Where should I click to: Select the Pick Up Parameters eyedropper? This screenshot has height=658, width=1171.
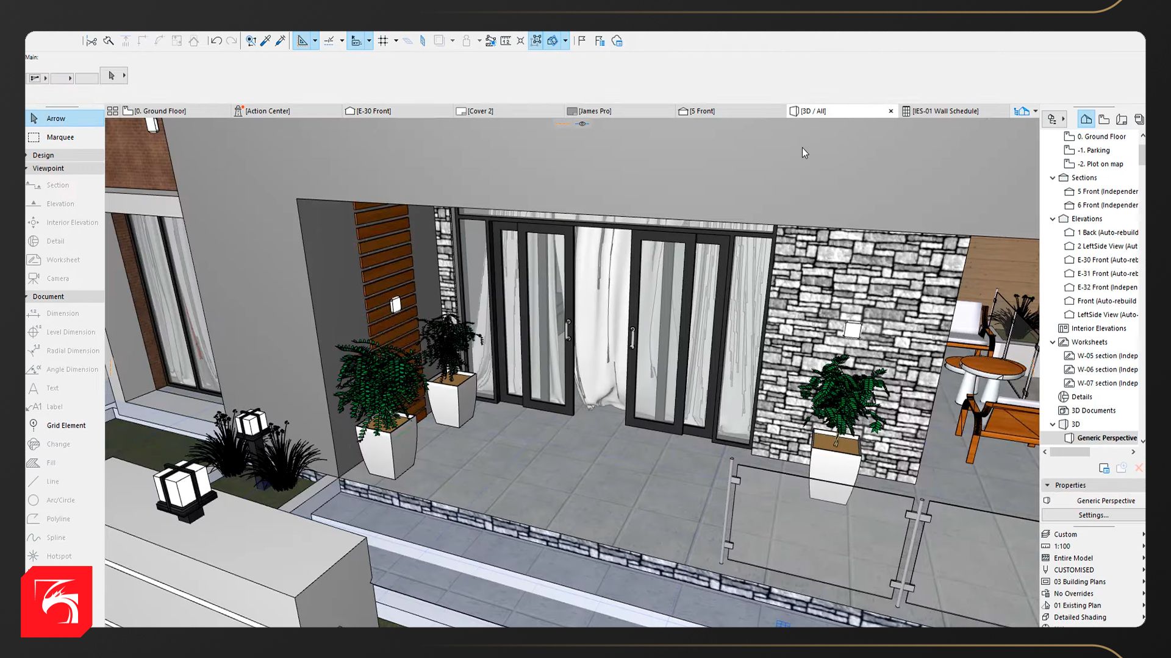(x=265, y=41)
